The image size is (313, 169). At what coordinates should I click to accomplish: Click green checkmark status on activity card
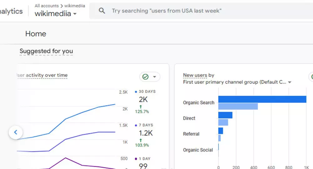point(146,77)
